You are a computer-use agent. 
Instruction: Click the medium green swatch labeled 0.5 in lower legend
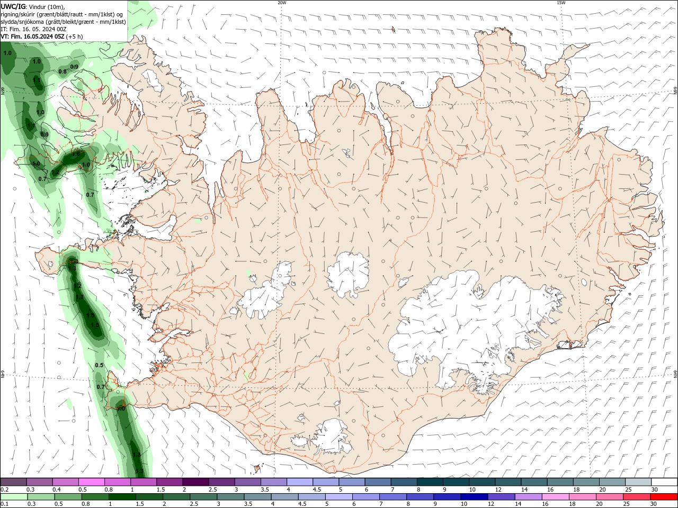[x=67, y=497]
